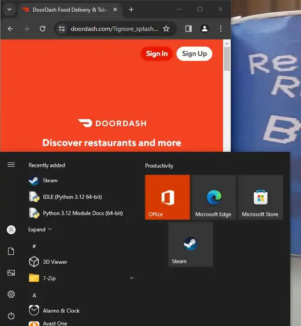Click the Power icon in Start
The image size is (301, 326).
pyautogui.click(x=11, y=316)
